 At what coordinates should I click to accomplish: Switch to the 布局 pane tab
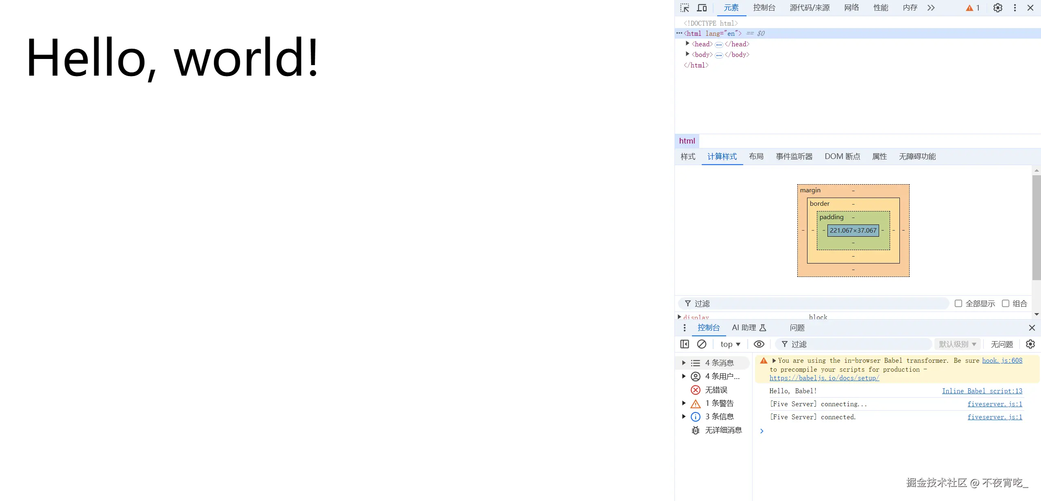(756, 157)
